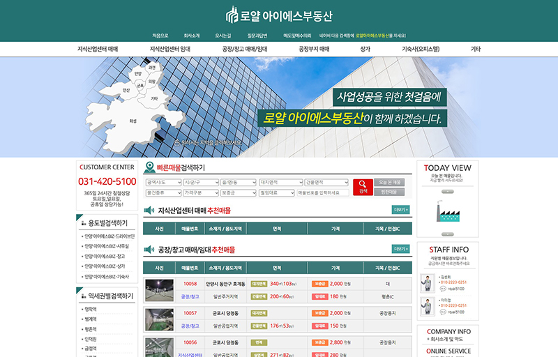Image resolution: width=558 pixels, height=357 pixels.
Task: Open the 공장/창고 매매/임대 menu
Action: [245, 49]
